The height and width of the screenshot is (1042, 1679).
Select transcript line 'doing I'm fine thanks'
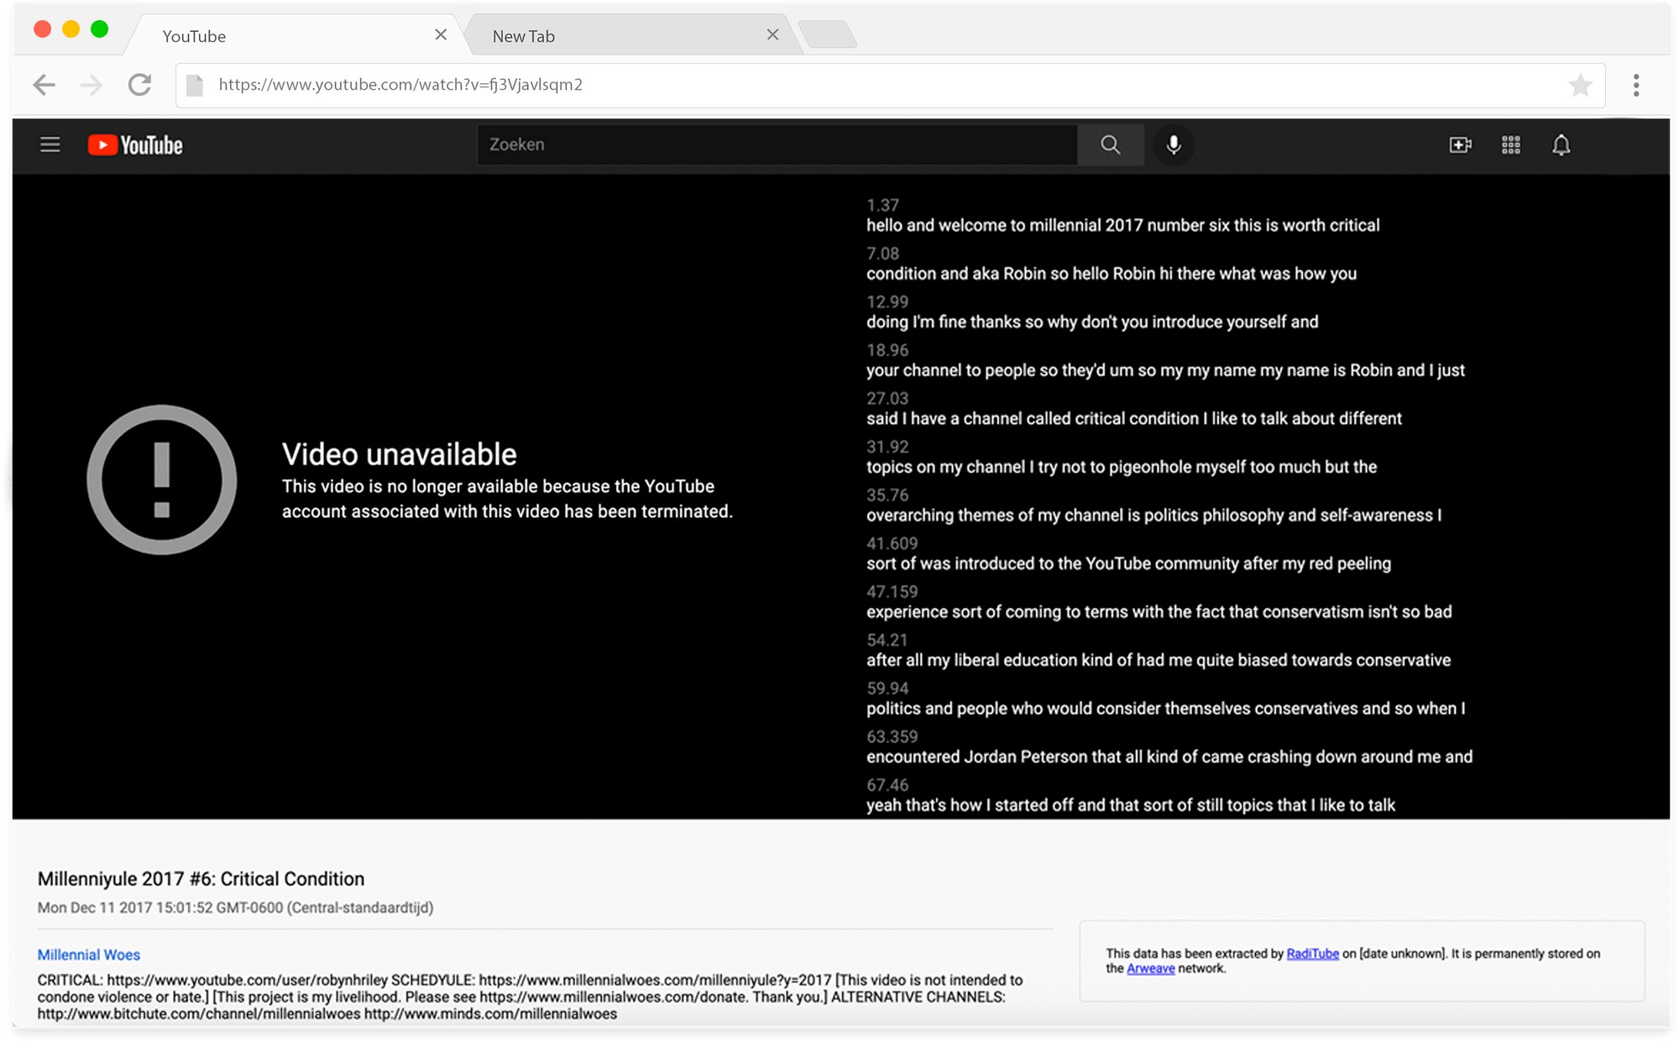pyautogui.click(x=1092, y=322)
